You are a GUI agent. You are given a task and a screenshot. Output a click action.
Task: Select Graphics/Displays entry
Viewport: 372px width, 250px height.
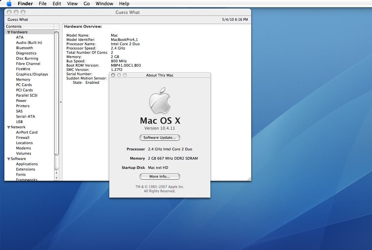[x=32, y=74]
